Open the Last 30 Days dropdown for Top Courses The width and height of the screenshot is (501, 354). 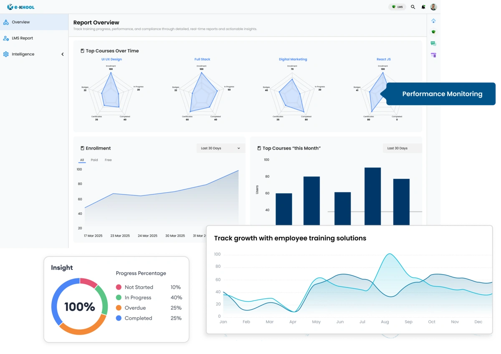(x=402, y=148)
